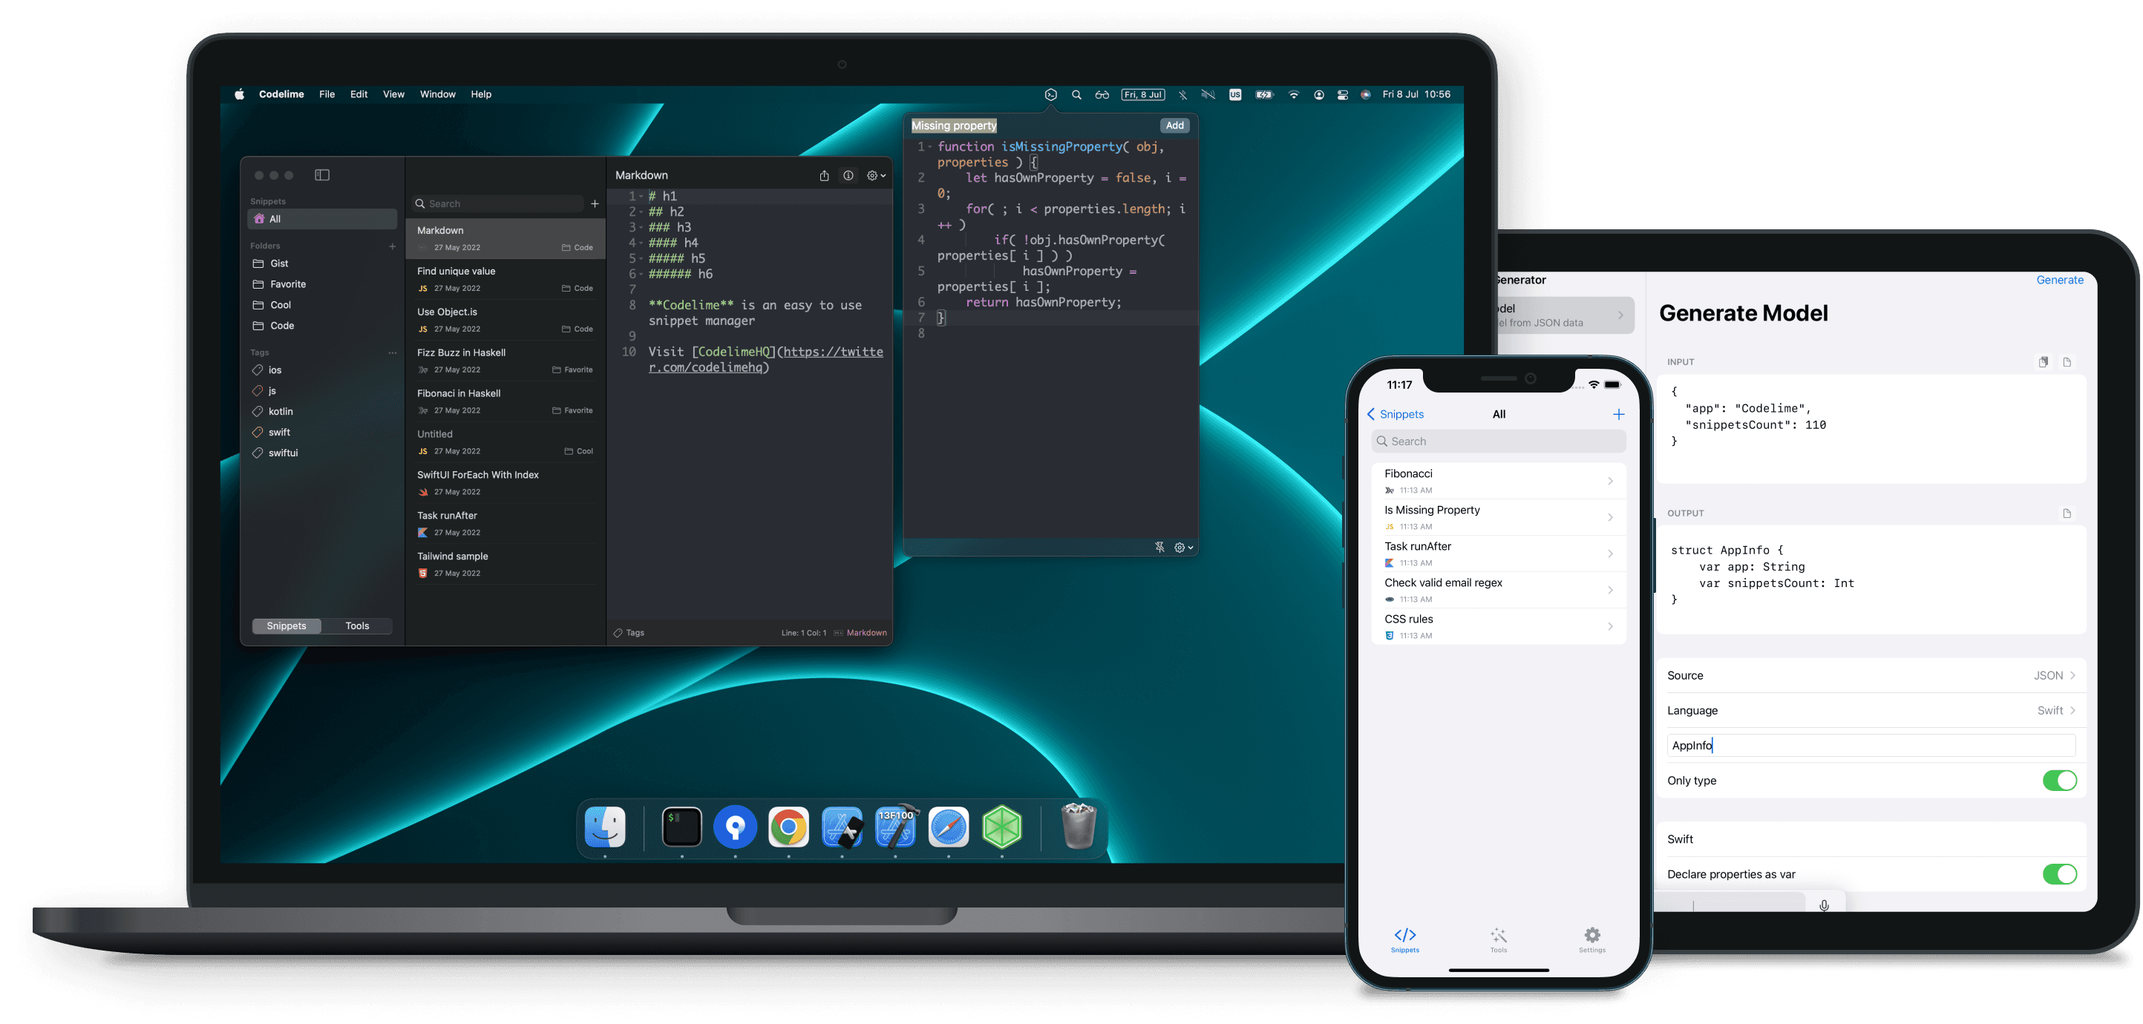Open the green Codelime icon in dock
Image resolution: width=2143 pixels, height=1024 pixels.
click(x=1001, y=827)
